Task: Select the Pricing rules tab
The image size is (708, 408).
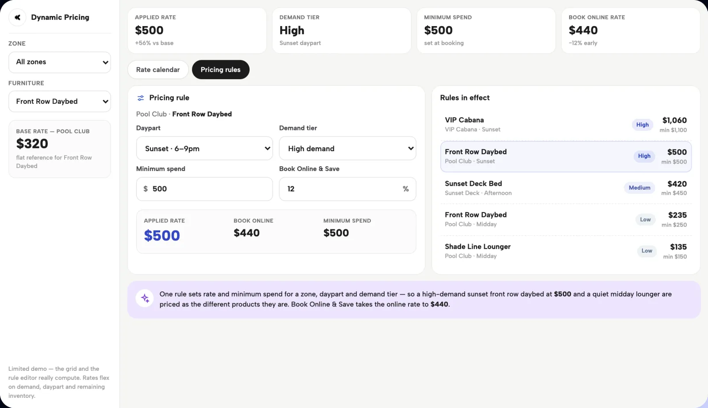Action: click(x=220, y=70)
